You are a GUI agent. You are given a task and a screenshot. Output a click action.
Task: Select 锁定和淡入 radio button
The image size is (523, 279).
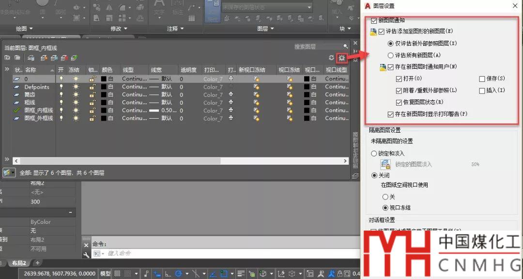374,154
